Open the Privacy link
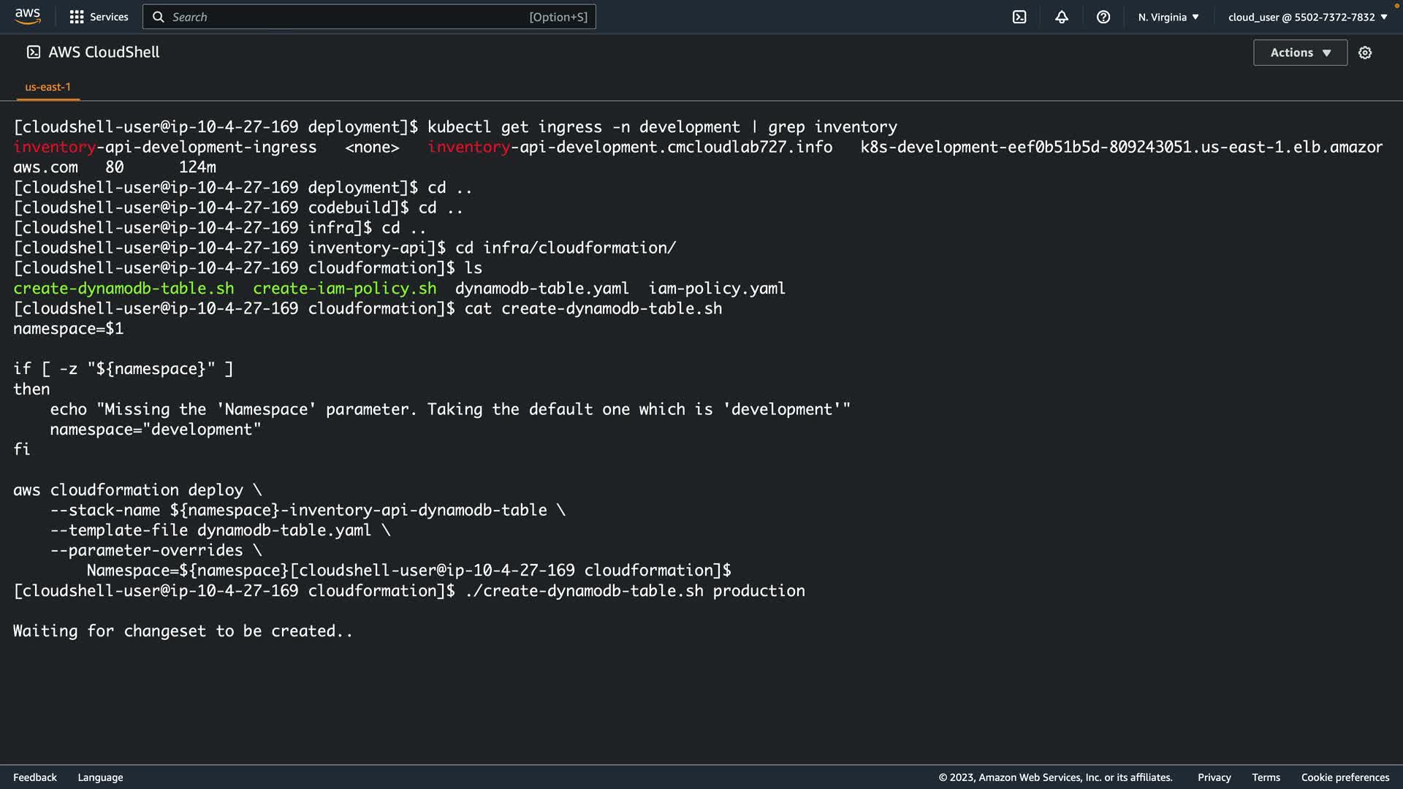Screen dimensions: 1403x789 [1214, 777]
